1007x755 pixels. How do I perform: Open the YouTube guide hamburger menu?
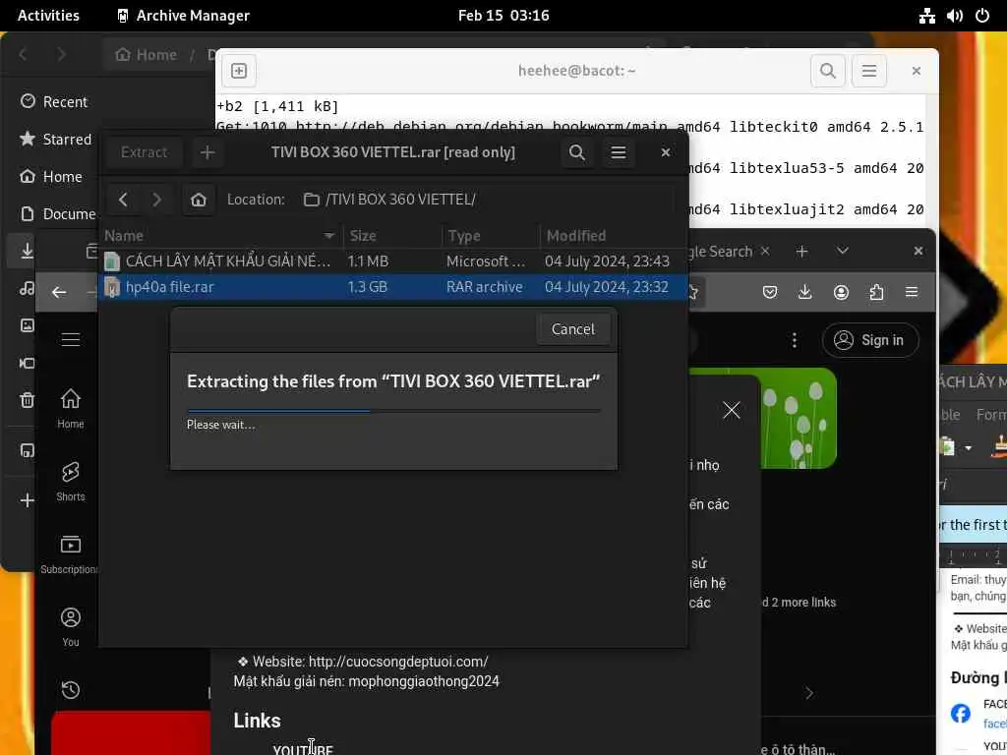tap(71, 339)
